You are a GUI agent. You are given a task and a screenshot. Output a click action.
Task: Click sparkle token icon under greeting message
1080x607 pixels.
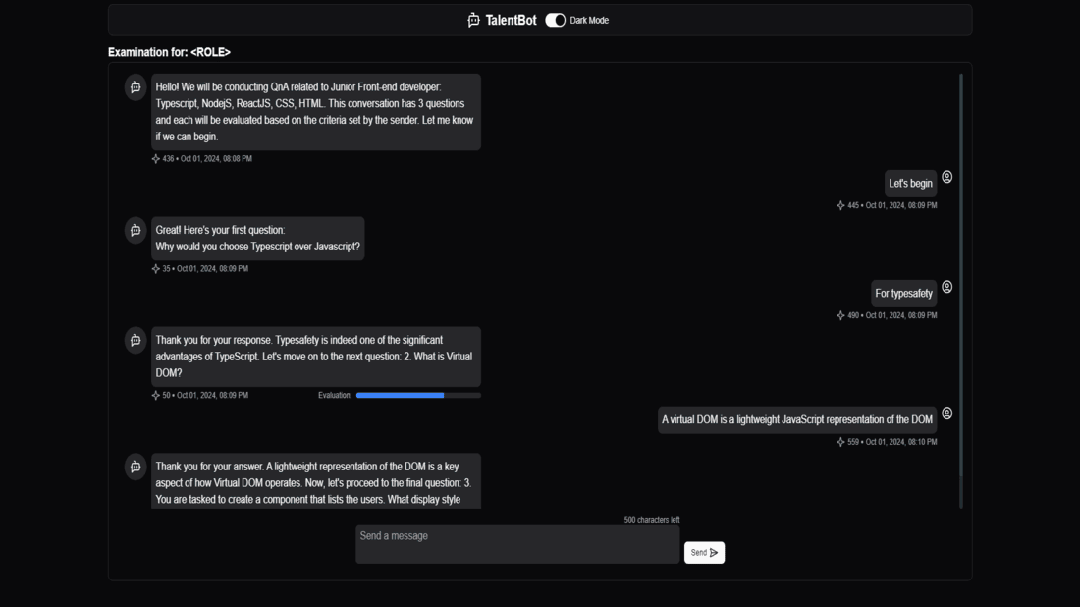click(156, 158)
